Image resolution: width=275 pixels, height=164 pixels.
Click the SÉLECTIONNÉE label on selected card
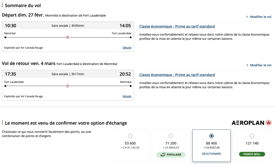click(211, 154)
